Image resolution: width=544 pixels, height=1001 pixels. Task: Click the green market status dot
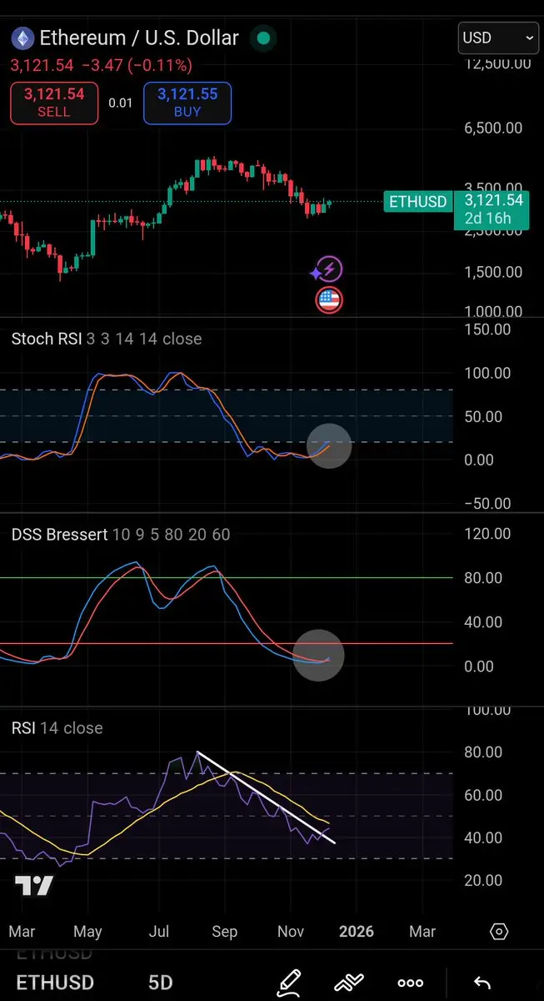click(x=264, y=38)
